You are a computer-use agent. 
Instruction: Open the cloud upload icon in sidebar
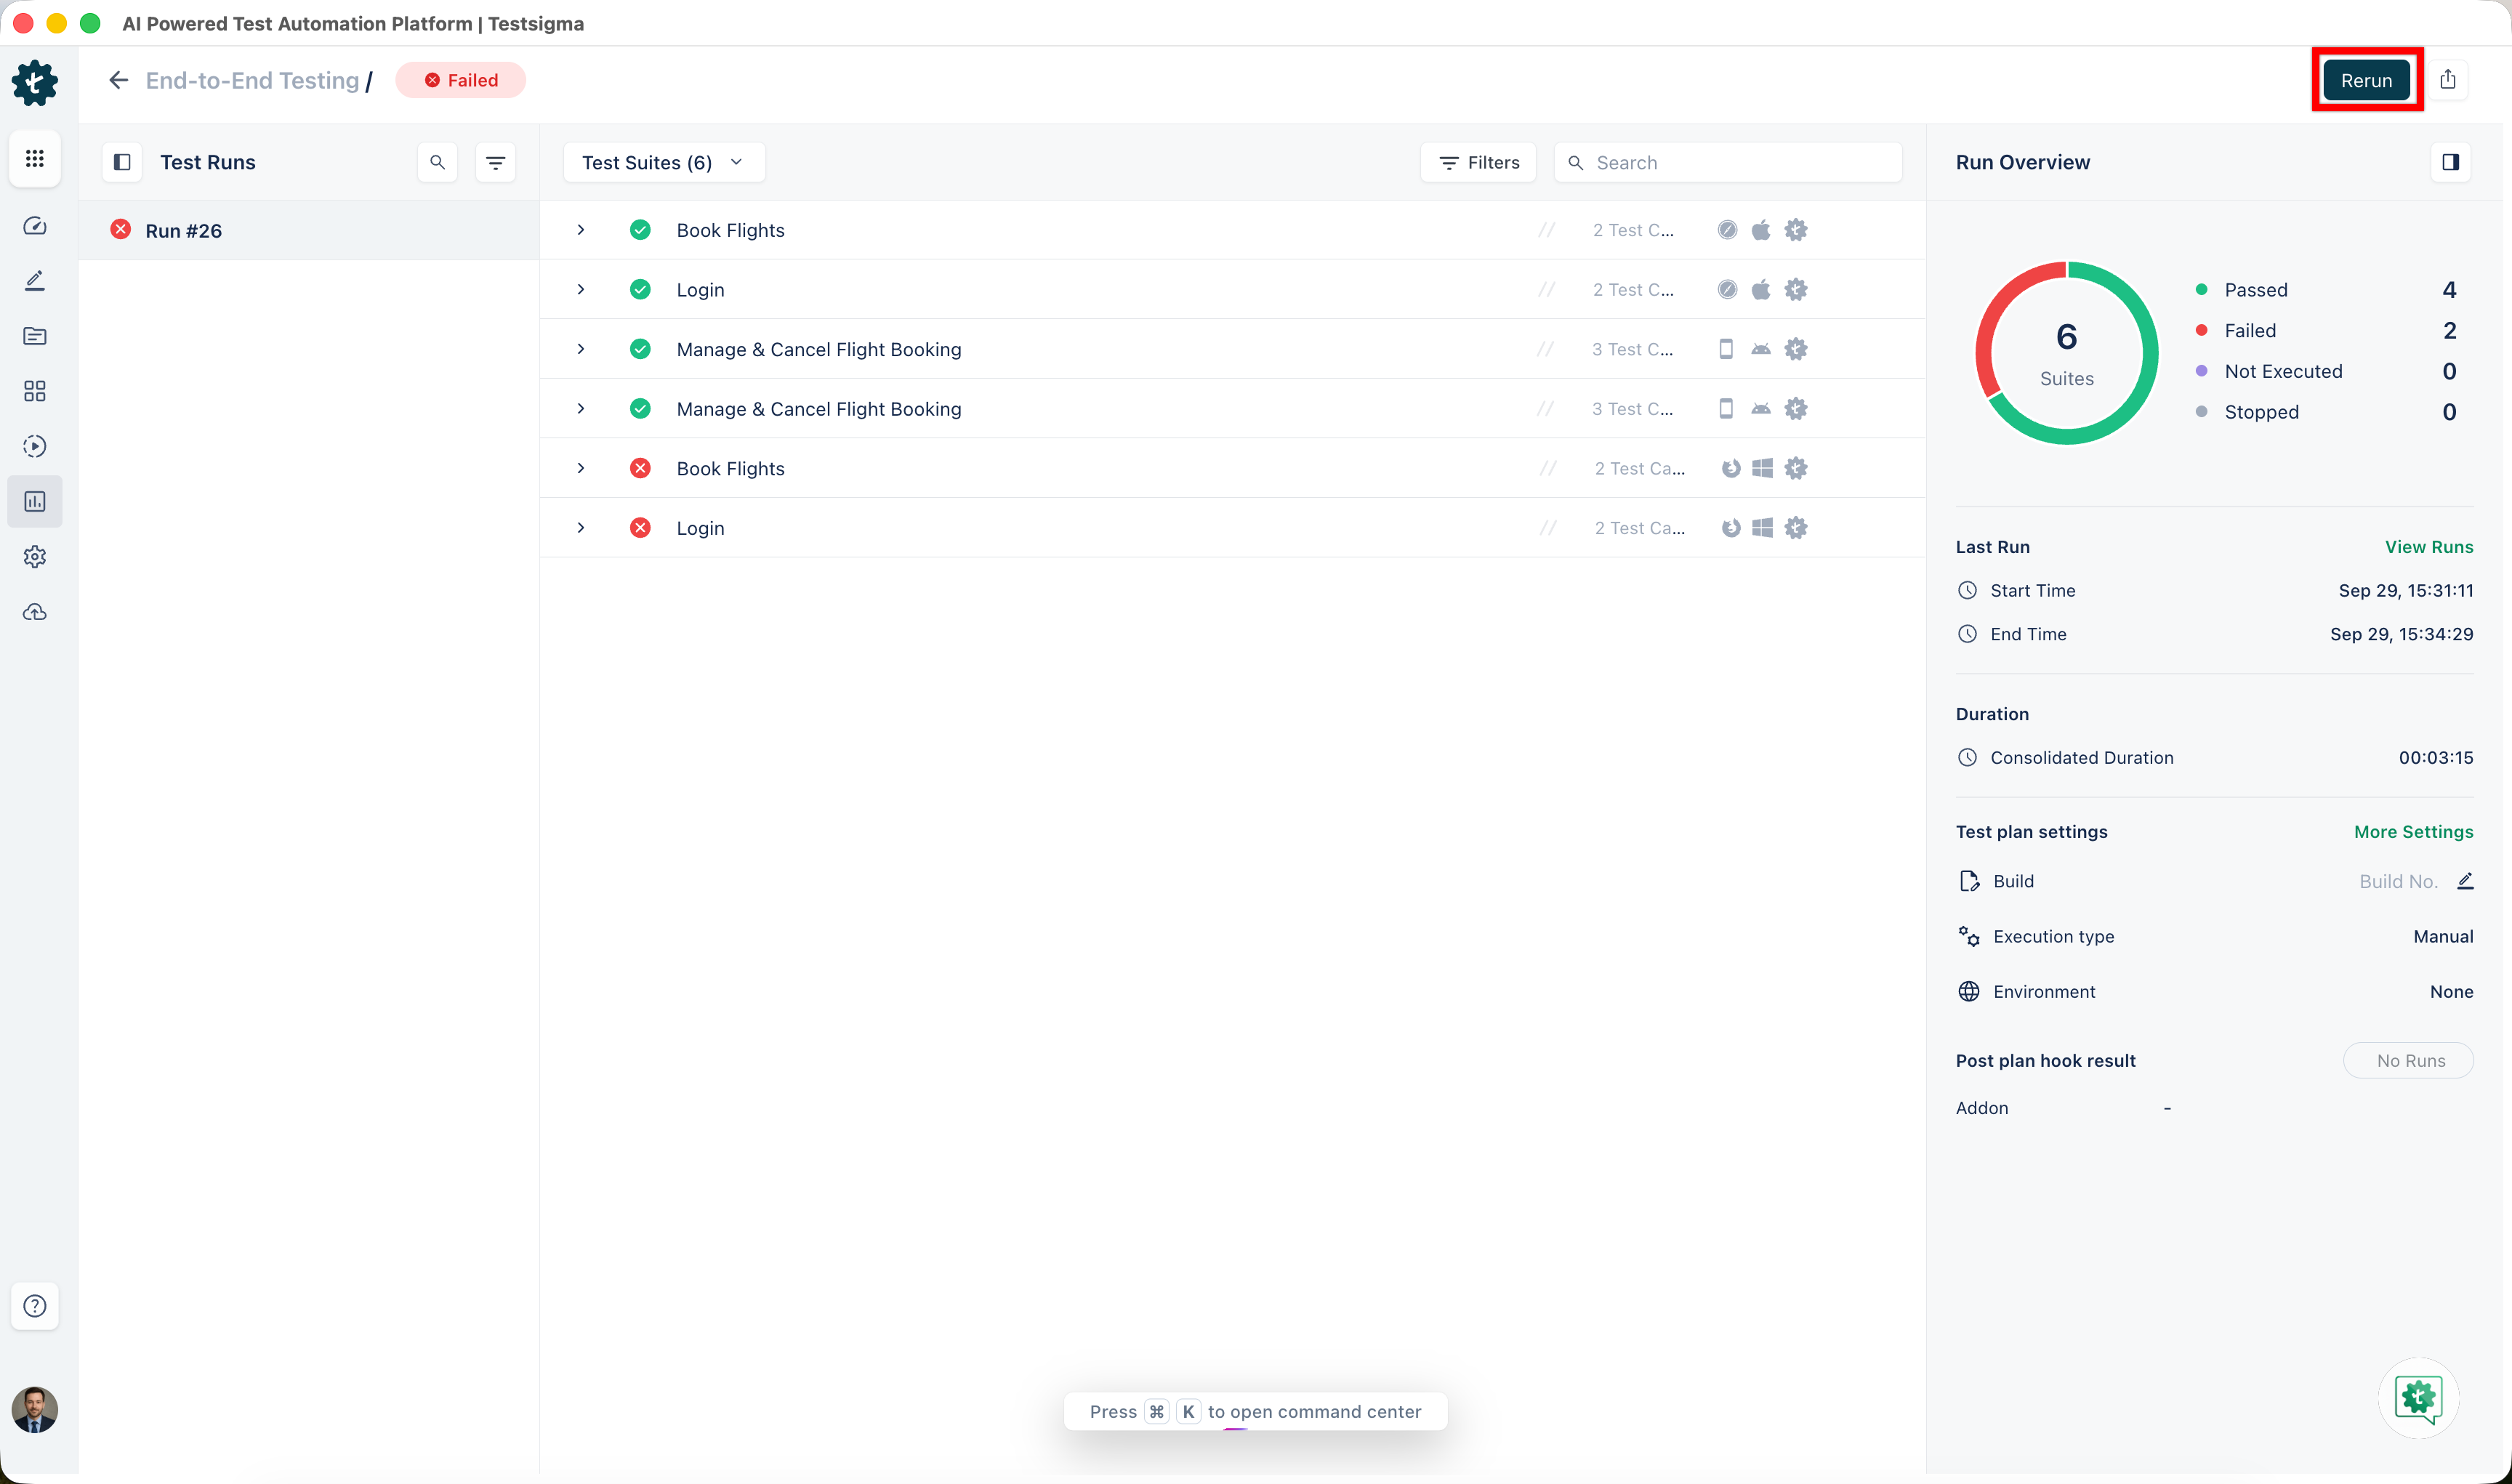click(x=35, y=612)
